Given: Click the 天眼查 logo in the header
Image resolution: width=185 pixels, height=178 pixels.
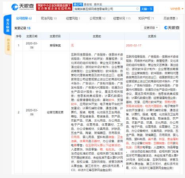Looking at the screenshot, I should (23, 7).
